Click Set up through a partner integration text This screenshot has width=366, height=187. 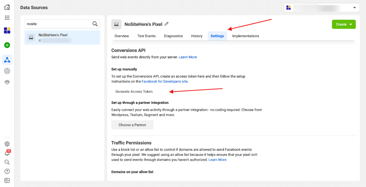(140, 102)
